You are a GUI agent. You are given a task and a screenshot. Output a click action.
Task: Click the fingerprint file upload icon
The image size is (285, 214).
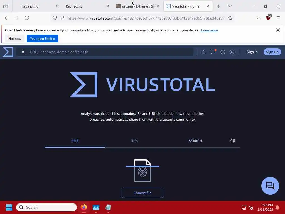[x=142, y=170]
